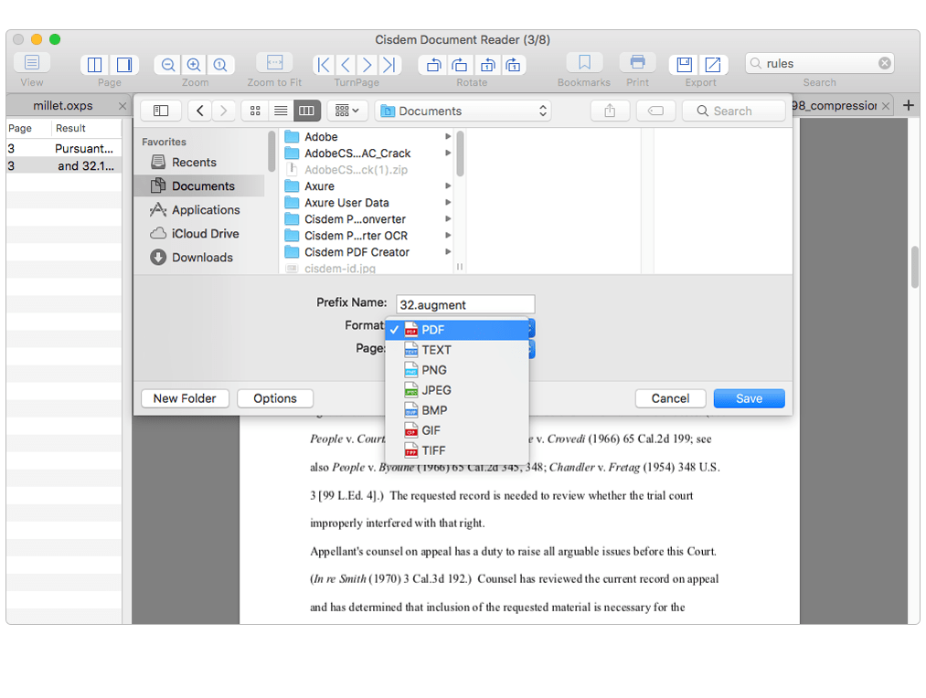The width and height of the screenshot is (926, 698).
Task: Choose BMP from the Format menu
Action: click(x=456, y=410)
